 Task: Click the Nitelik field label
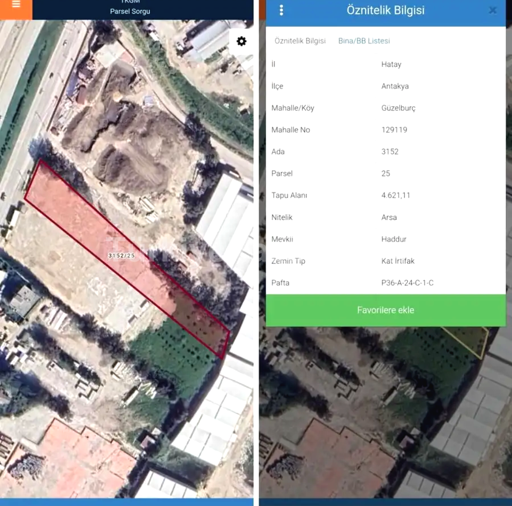[x=282, y=217]
